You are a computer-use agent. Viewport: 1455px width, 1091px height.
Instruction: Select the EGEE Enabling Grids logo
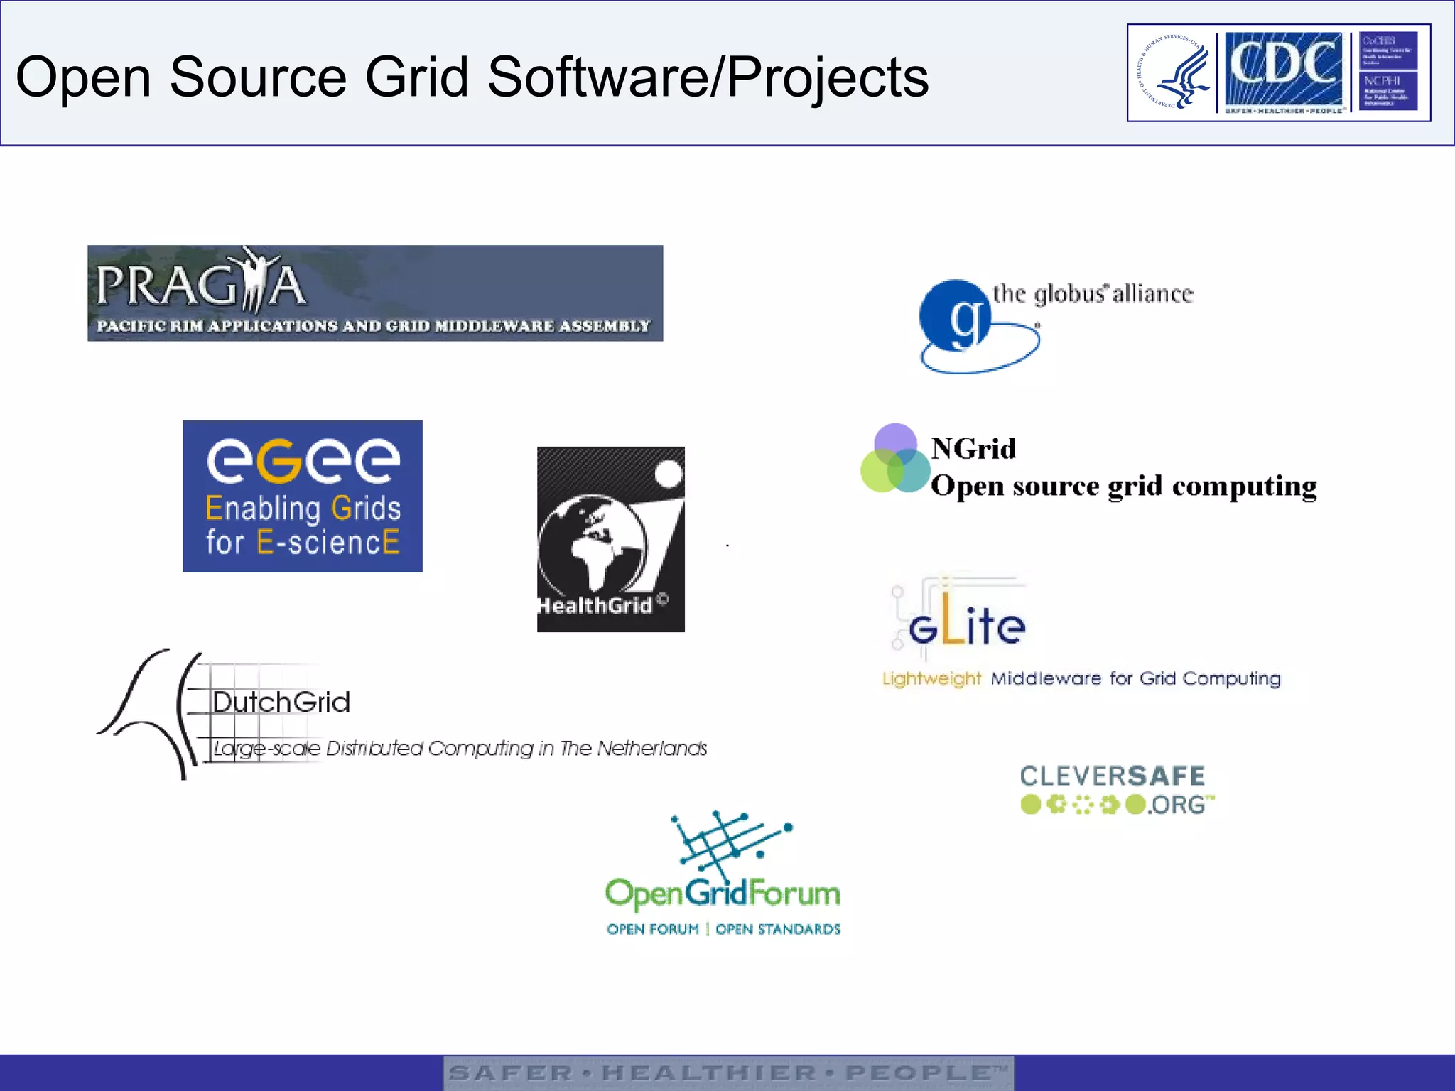pos(303,496)
